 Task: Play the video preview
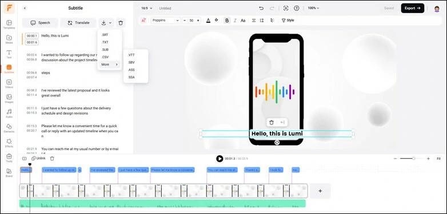pos(219,159)
